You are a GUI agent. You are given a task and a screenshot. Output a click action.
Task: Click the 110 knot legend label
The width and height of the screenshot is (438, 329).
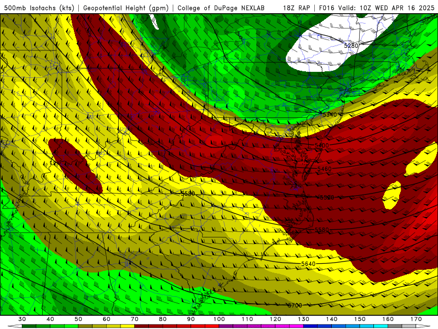(x=247, y=319)
